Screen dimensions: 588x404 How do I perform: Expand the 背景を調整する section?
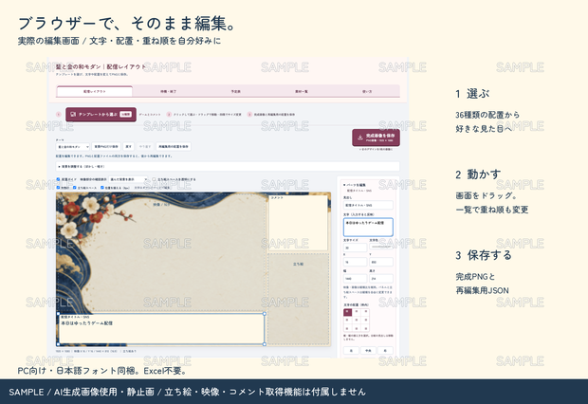228,166
